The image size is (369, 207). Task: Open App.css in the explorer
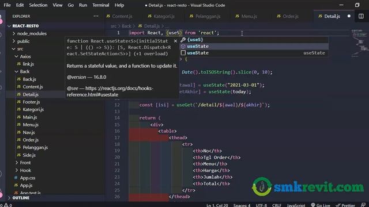tap(28, 178)
